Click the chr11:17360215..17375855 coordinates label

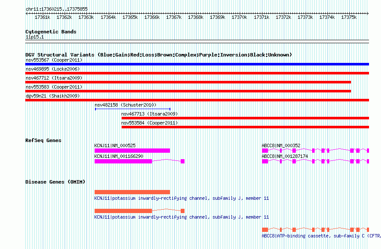pyautogui.click(x=57, y=9)
